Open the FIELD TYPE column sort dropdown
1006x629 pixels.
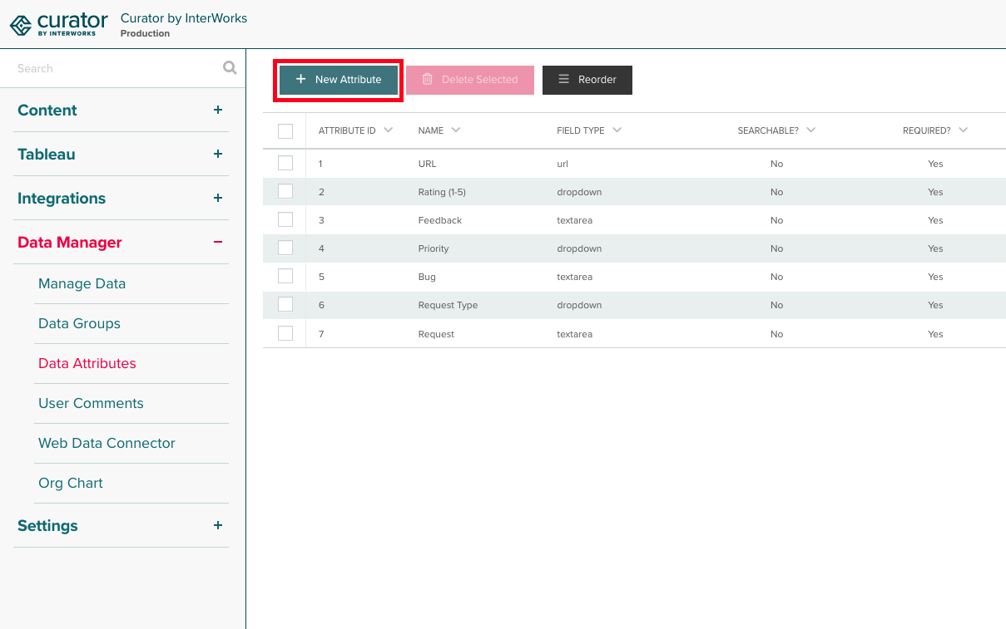click(x=616, y=130)
